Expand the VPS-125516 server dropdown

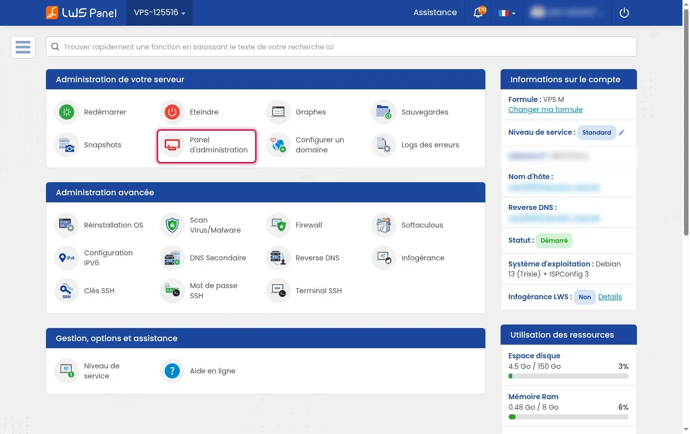(x=160, y=13)
